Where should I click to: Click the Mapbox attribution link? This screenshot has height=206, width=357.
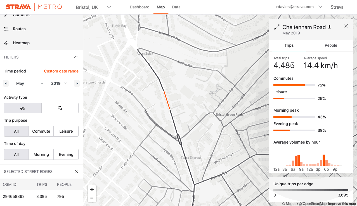(290, 204)
